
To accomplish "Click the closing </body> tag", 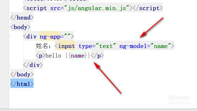I will point(22,74).
